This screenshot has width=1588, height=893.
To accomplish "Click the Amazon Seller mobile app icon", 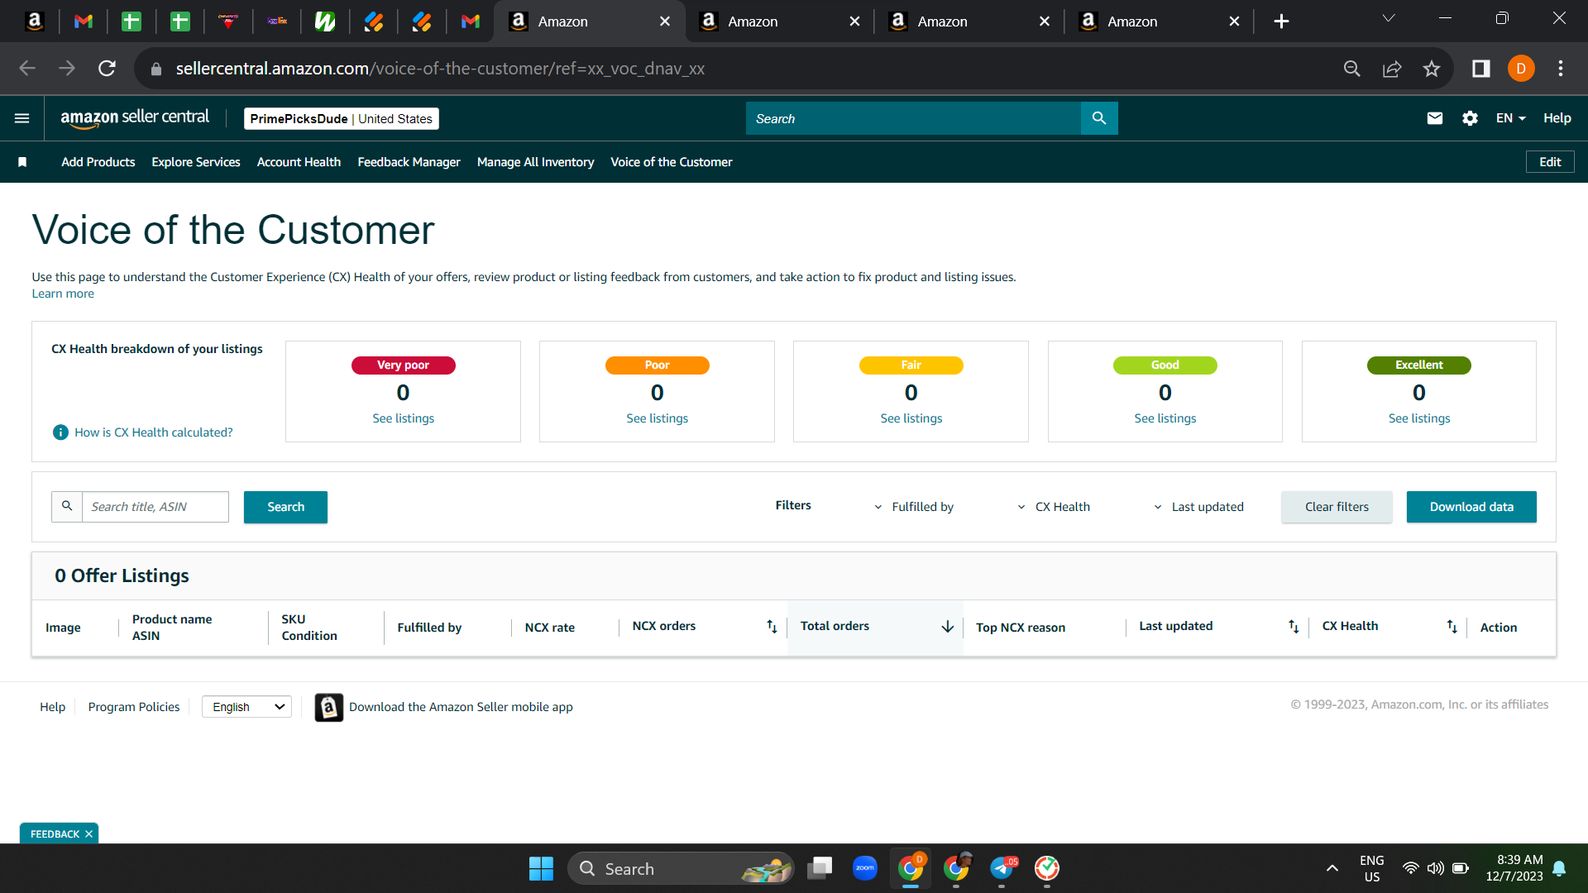I will pos(329,707).
